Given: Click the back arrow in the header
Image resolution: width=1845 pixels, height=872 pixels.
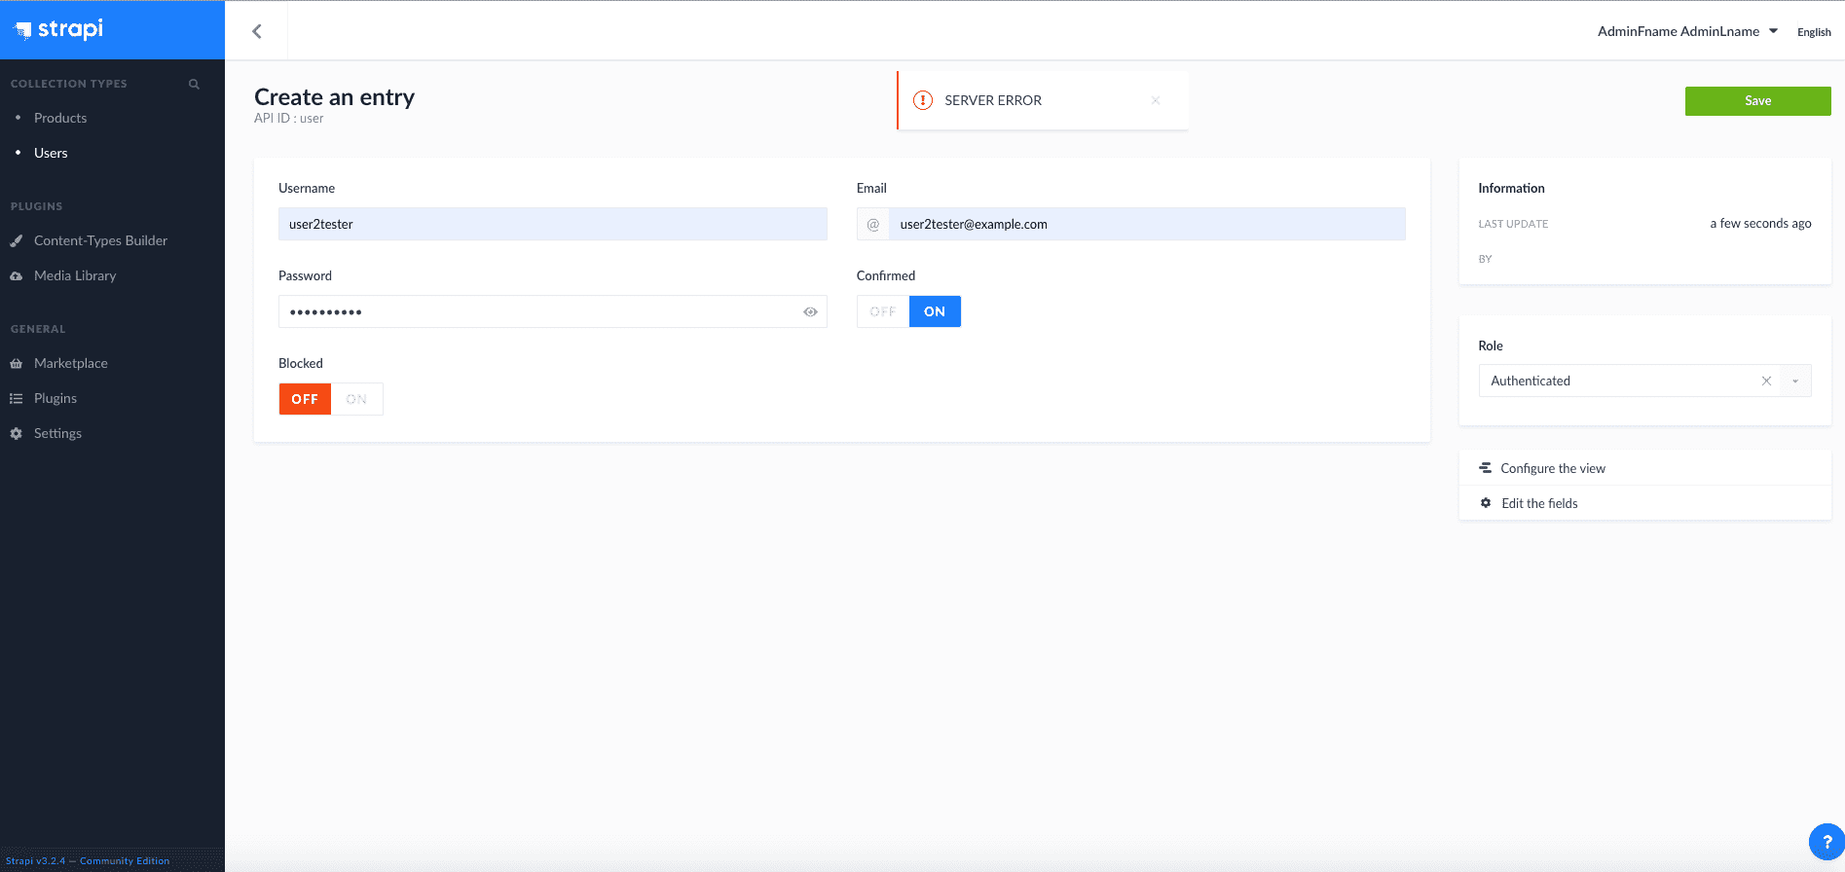Looking at the screenshot, I should click(257, 31).
